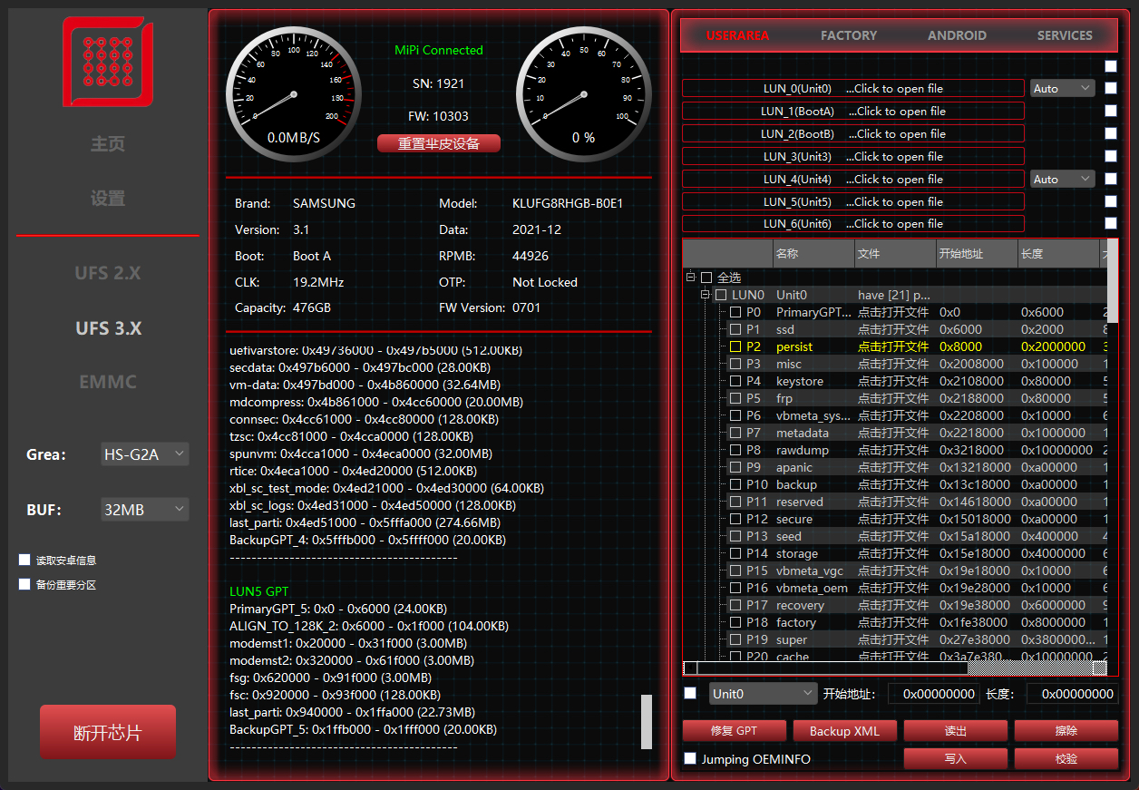Click the 重置芈皮设备 reset device button
The height and width of the screenshot is (790, 1139).
click(x=438, y=143)
